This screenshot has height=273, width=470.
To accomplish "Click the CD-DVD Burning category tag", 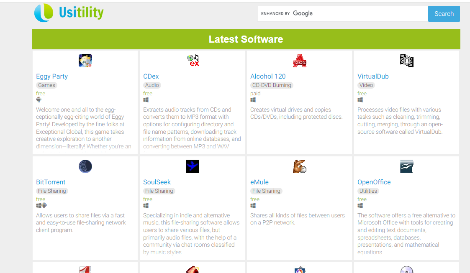I will pos(272,85).
